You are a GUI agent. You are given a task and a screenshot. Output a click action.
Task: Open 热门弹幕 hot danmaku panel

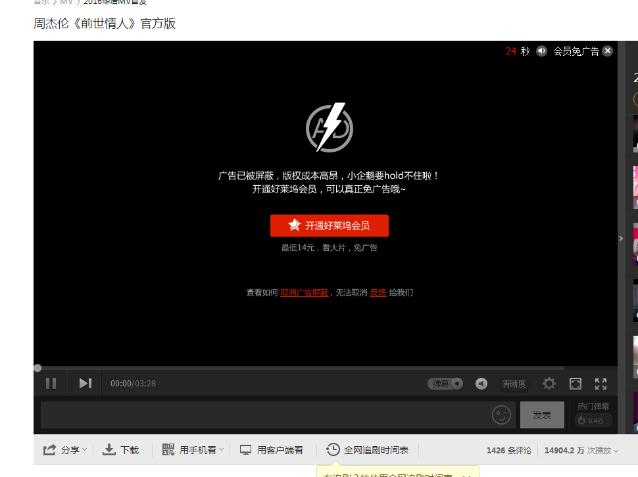tap(593, 414)
